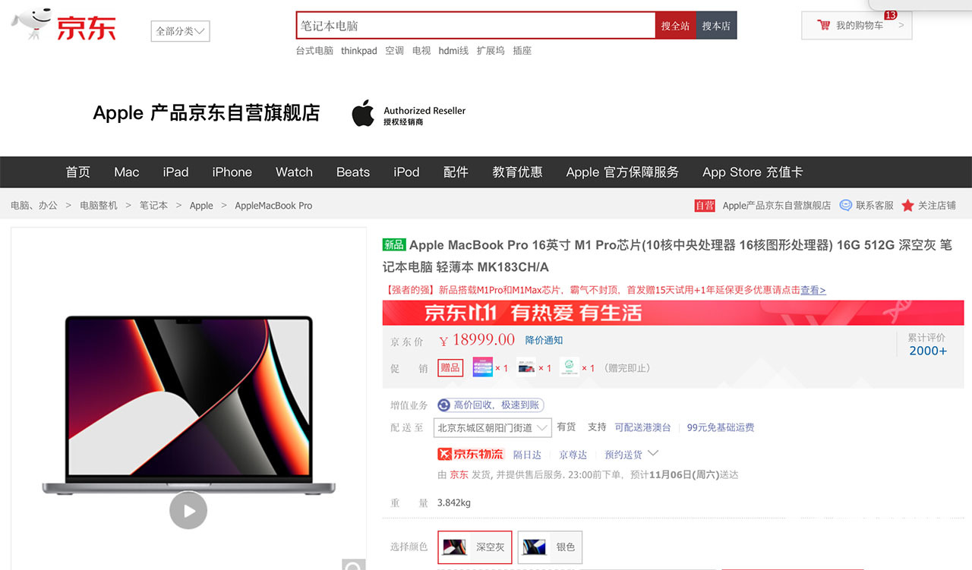Click the red star 关注店铺 icon

pyautogui.click(x=907, y=206)
